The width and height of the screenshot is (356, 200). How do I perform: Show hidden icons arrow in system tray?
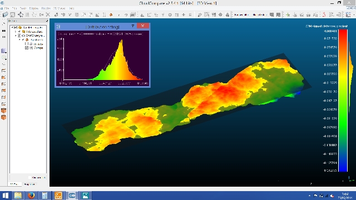309,196
